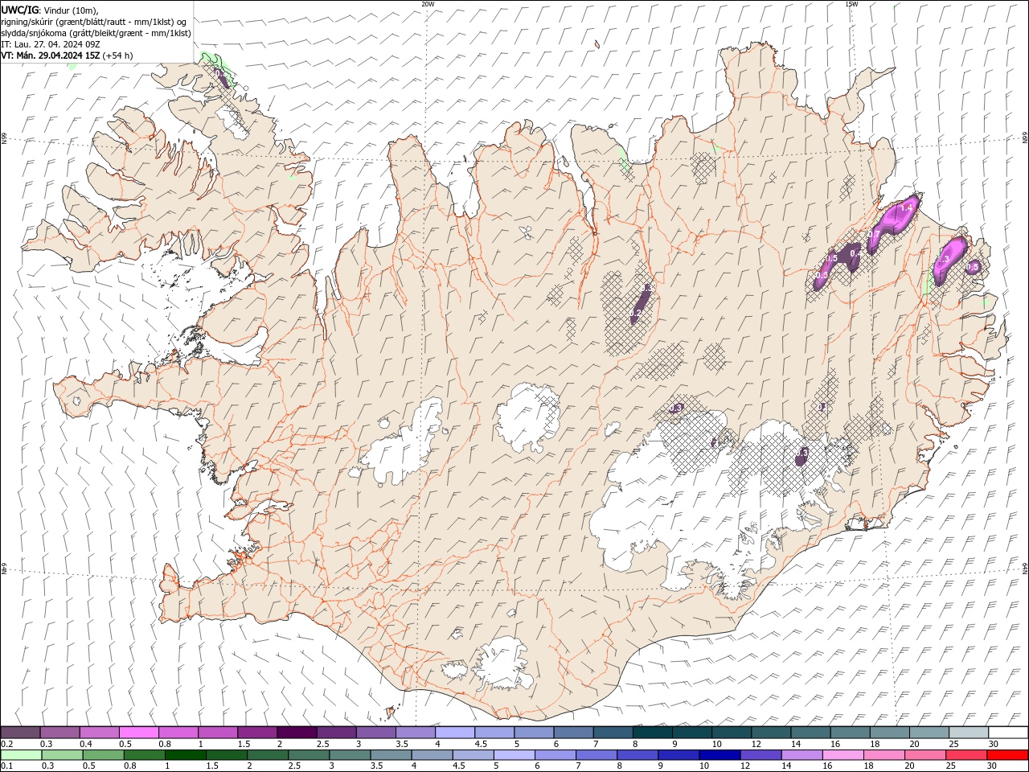Viewport: 1029px width, 772px height.
Task: Click the 'UWC/IG' title text
Action: pos(18,9)
